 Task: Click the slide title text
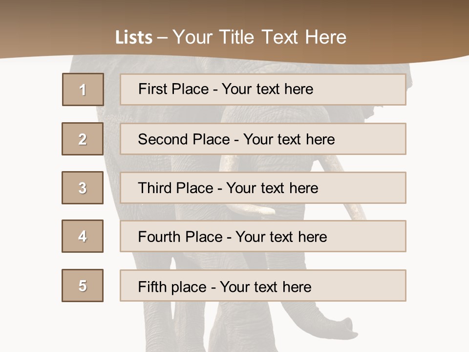coord(231,37)
